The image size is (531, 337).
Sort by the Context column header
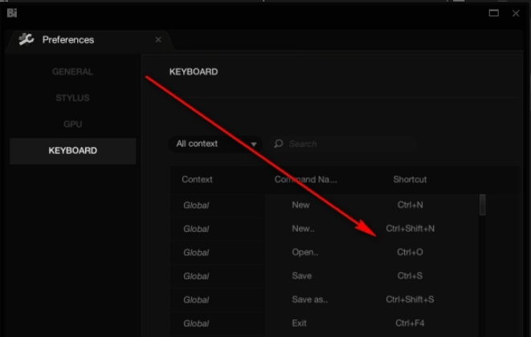pyautogui.click(x=197, y=180)
